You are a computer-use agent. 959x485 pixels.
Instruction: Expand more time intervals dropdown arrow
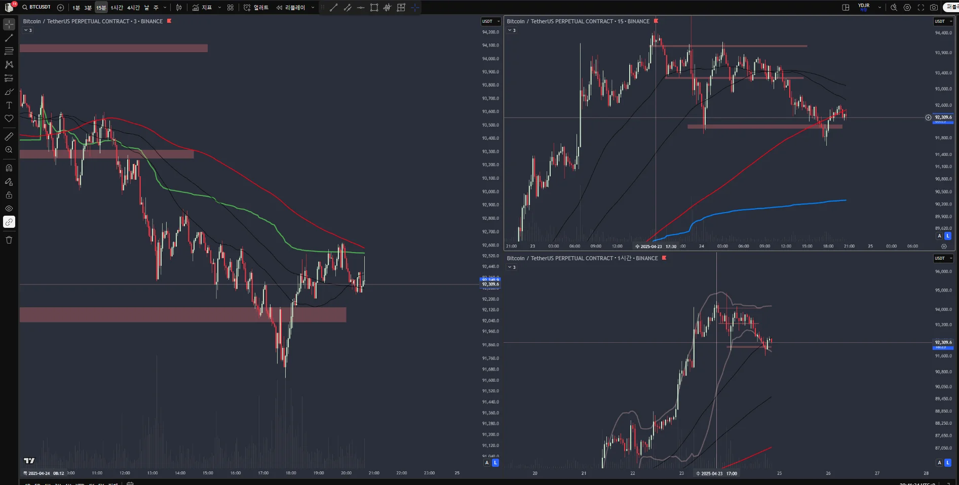[165, 8]
